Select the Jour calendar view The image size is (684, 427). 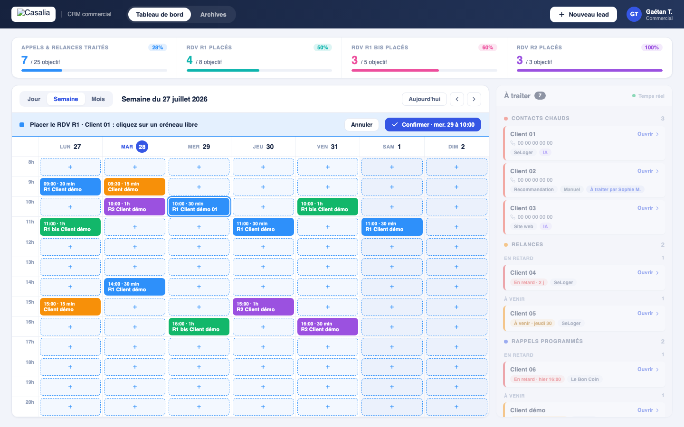point(34,99)
